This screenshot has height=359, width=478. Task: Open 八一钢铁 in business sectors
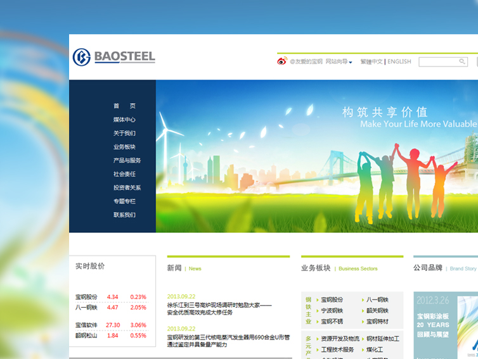click(x=377, y=299)
